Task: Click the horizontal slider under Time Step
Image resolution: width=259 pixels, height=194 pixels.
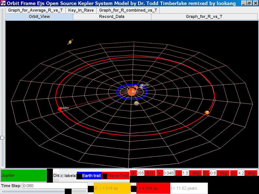Action: click(44, 191)
